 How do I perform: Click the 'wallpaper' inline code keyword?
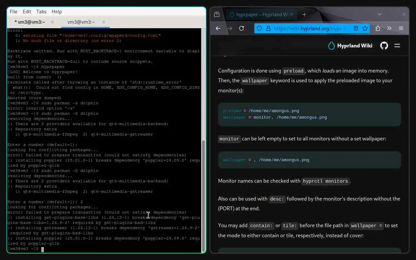coord(255,81)
